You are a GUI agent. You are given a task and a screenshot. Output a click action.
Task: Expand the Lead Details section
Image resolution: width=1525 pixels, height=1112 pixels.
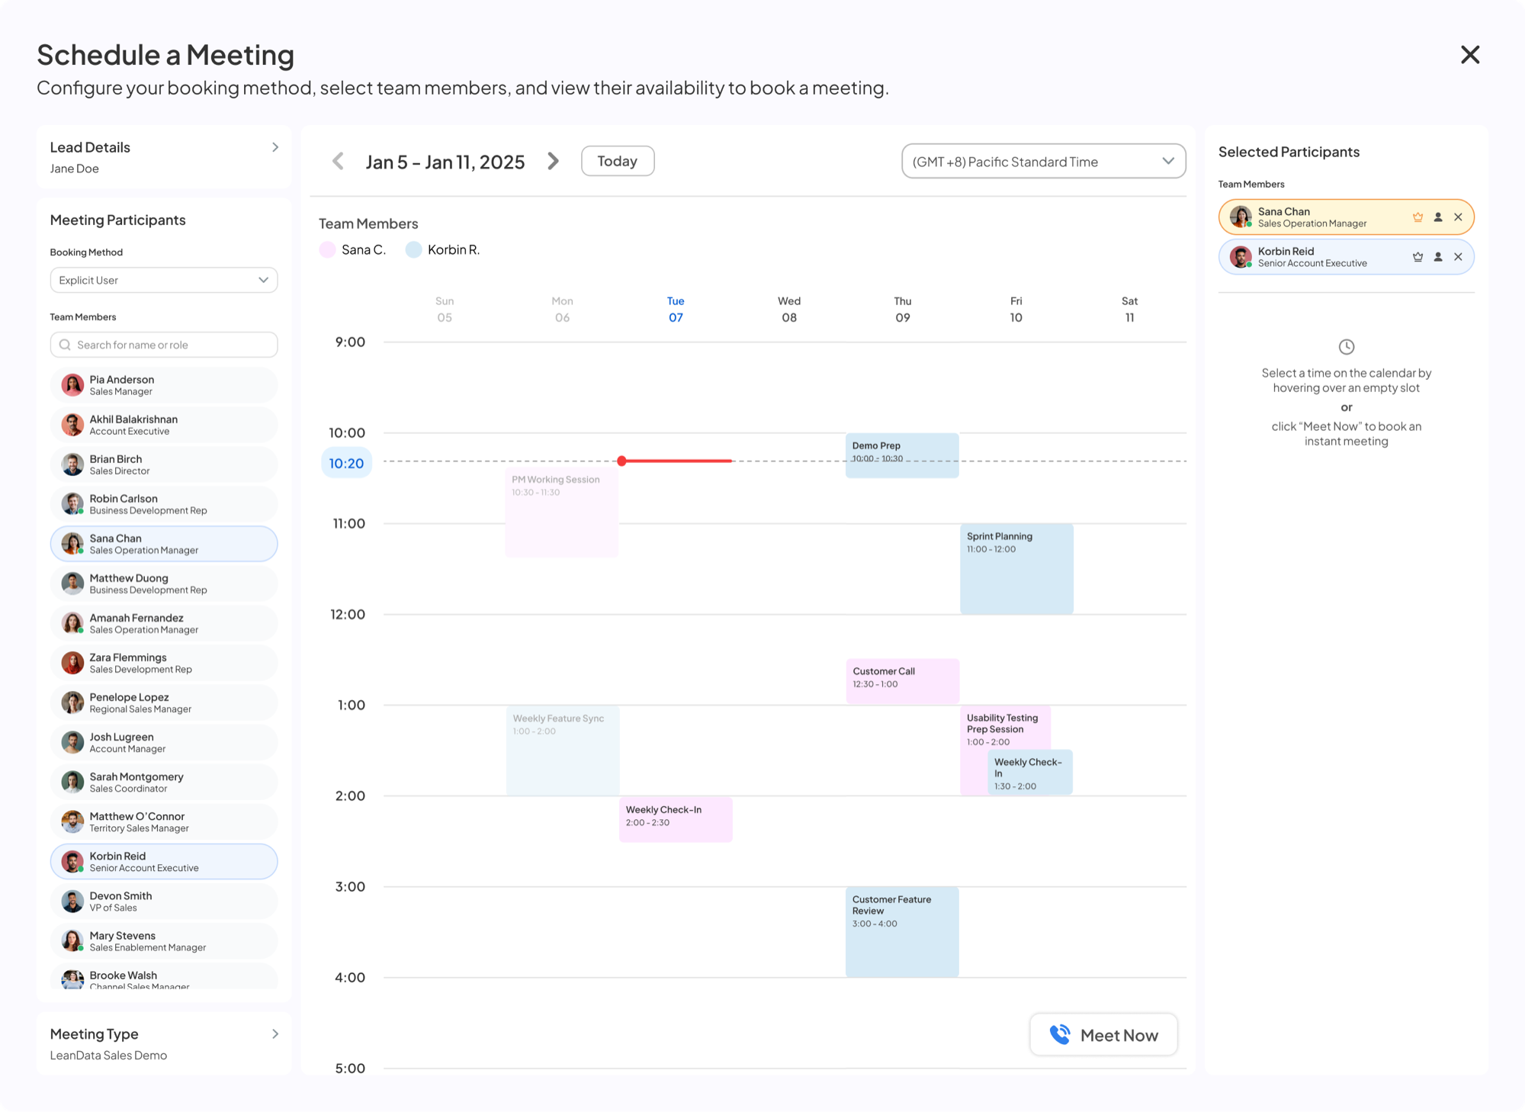click(x=275, y=147)
